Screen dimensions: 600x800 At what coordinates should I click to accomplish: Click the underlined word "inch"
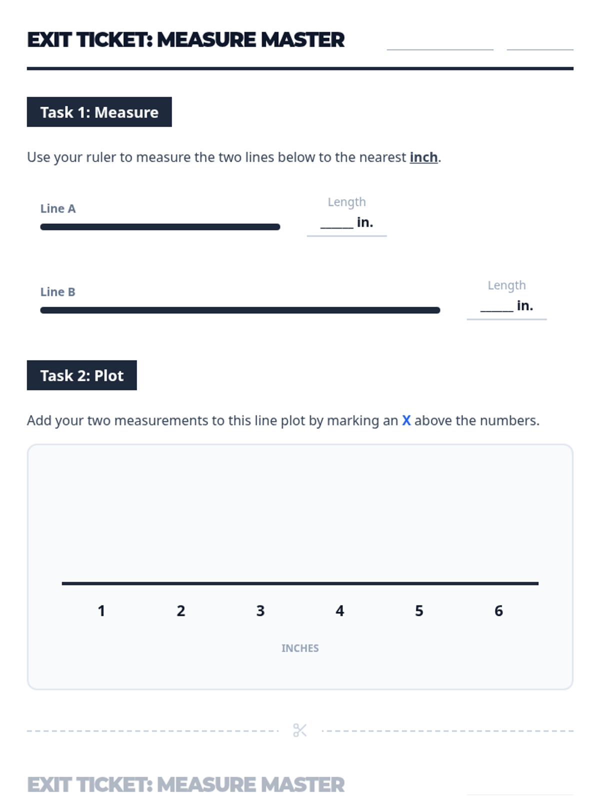(x=423, y=157)
